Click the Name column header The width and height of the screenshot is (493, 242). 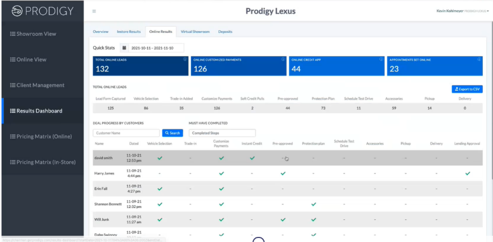click(x=99, y=144)
